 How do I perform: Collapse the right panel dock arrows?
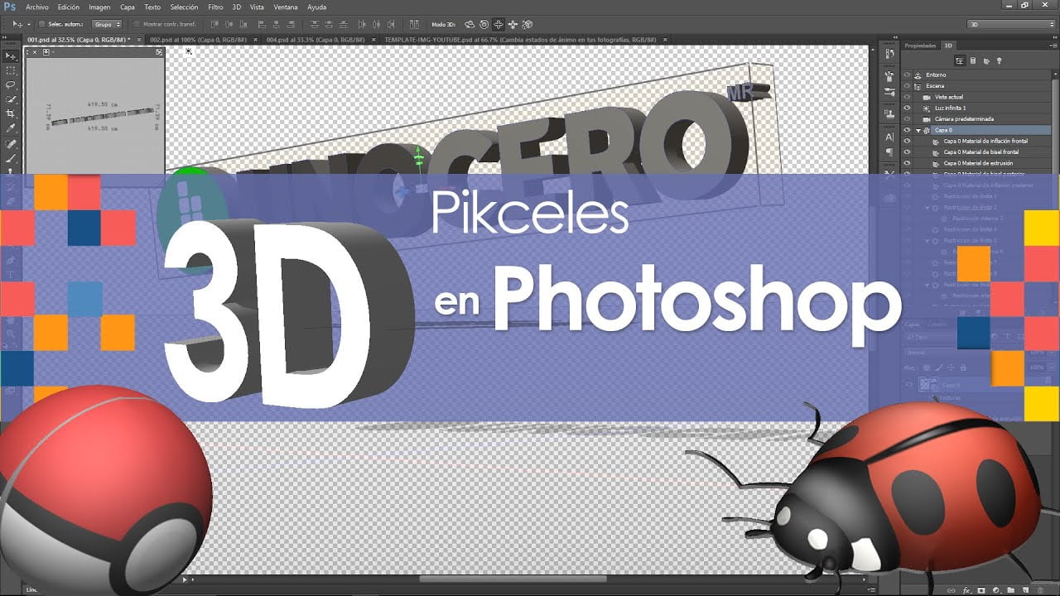pyautogui.click(x=1053, y=37)
